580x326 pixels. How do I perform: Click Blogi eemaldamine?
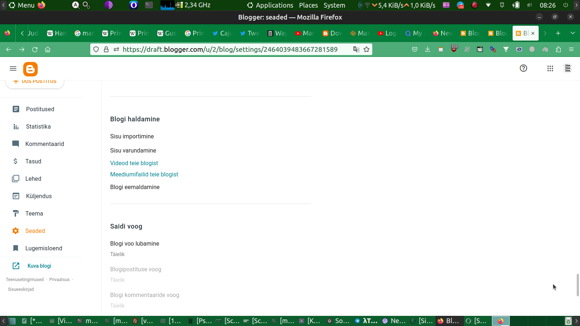(x=135, y=187)
